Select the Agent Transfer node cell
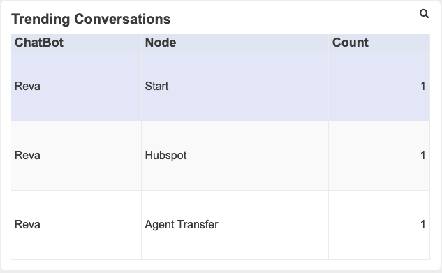442x273 pixels. [235, 225]
